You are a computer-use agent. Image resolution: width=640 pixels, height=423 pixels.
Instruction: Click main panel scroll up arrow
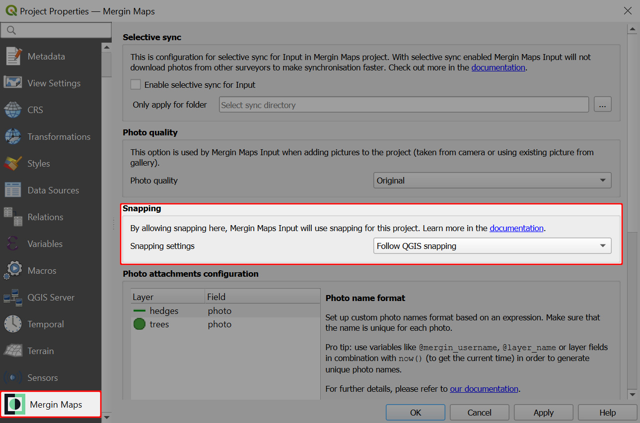[x=632, y=30]
